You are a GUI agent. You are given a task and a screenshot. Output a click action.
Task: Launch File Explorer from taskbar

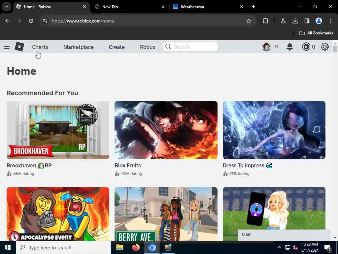click(119, 247)
